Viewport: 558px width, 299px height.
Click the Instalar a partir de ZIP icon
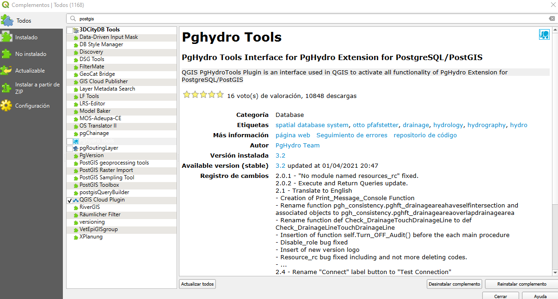click(6, 88)
